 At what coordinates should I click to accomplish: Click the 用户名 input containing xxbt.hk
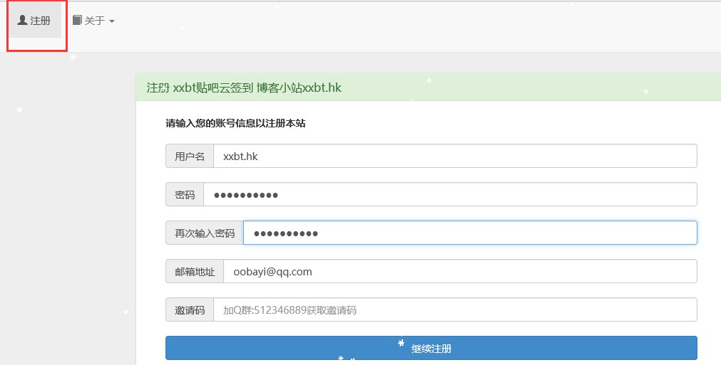pos(455,157)
